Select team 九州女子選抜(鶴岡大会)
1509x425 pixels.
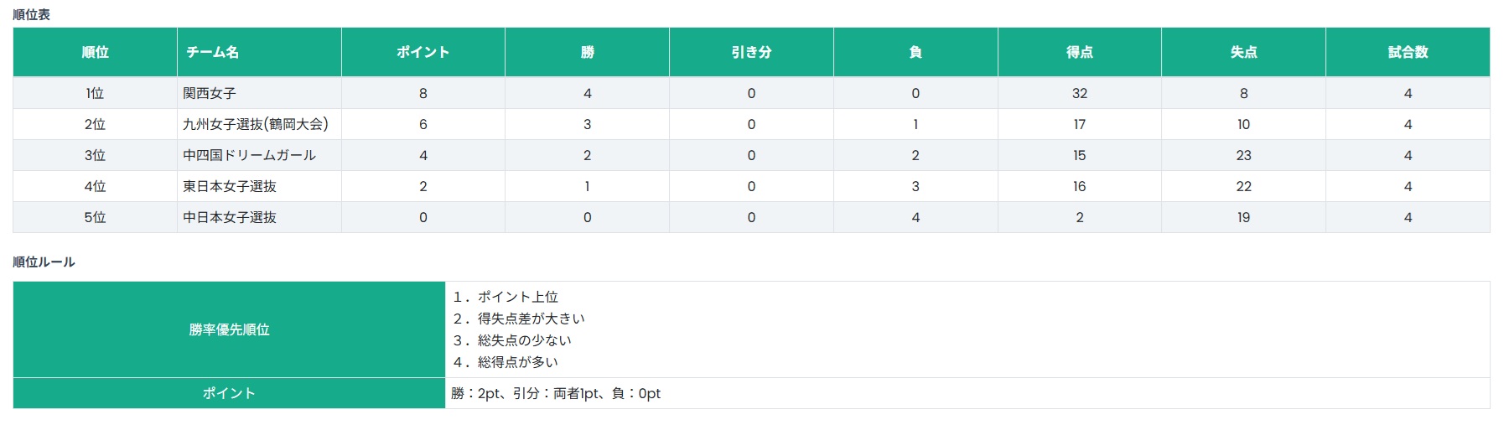(x=256, y=124)
